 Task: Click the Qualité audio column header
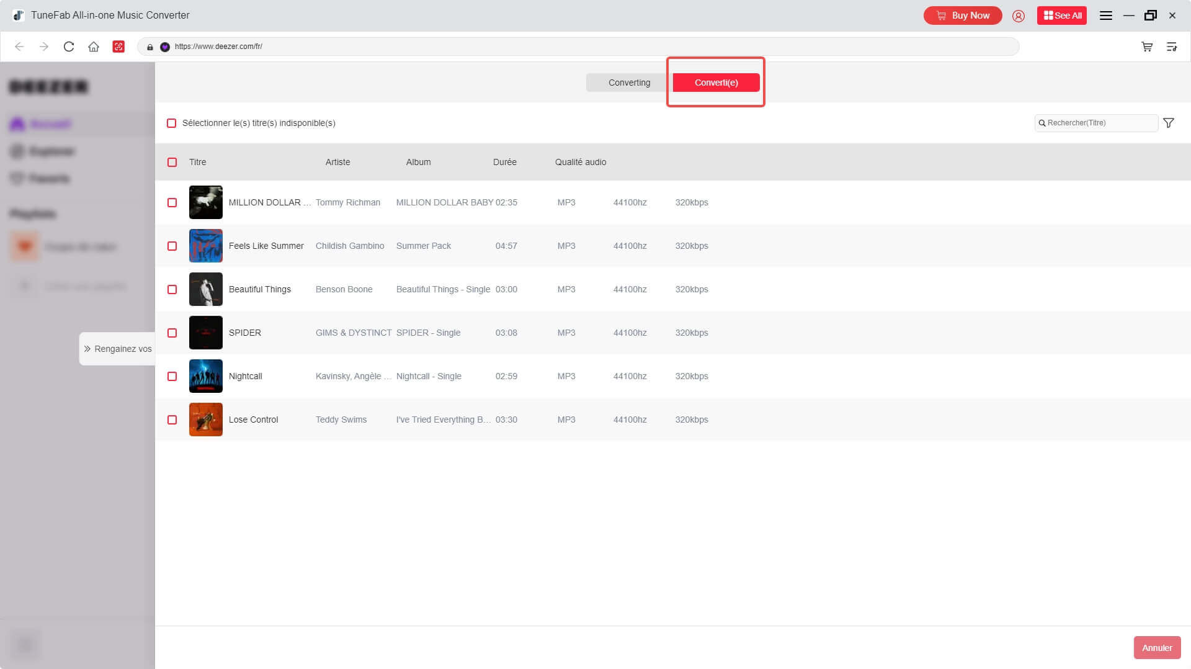pyautogui.click(x=581, y=162)
